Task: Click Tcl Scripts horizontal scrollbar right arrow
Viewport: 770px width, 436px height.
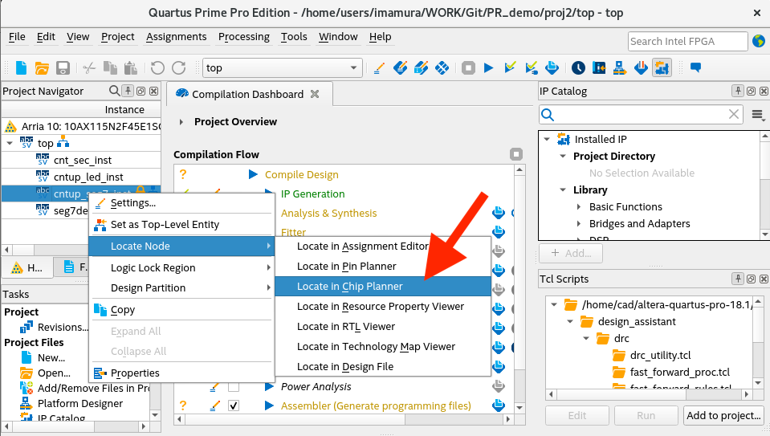Action: [x=747, y=393]
